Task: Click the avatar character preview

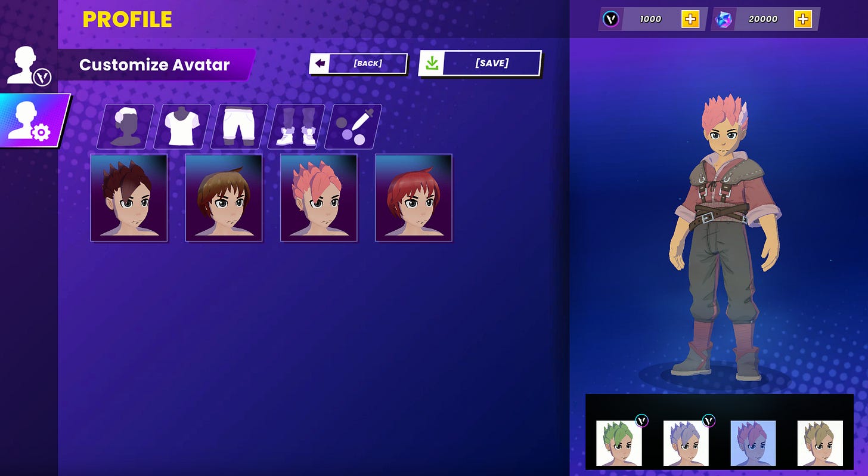Action: point(724,237)
